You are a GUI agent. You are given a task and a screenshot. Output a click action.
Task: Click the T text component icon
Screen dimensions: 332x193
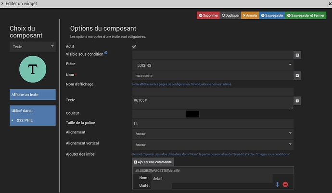(x=32, y=69)
